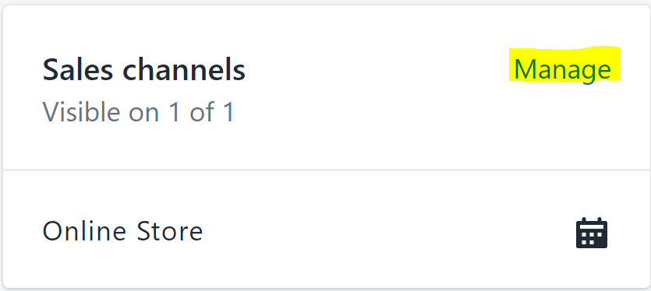Click the word Sales in card title
The width and height of the screenshot is (651, 291).
pos(78,69)
